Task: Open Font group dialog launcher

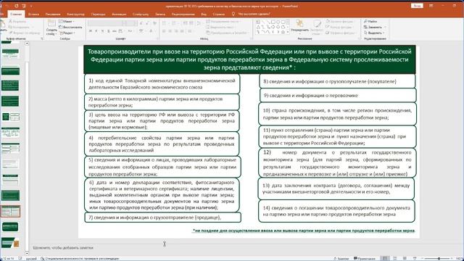Action: (x=157, y=38)
